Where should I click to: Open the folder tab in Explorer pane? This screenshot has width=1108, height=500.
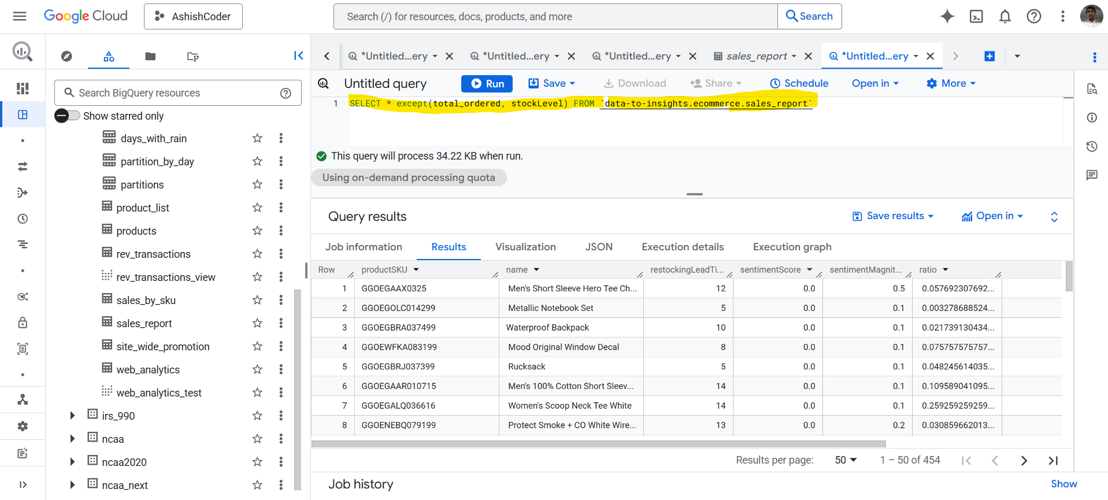tap(150, 56)
